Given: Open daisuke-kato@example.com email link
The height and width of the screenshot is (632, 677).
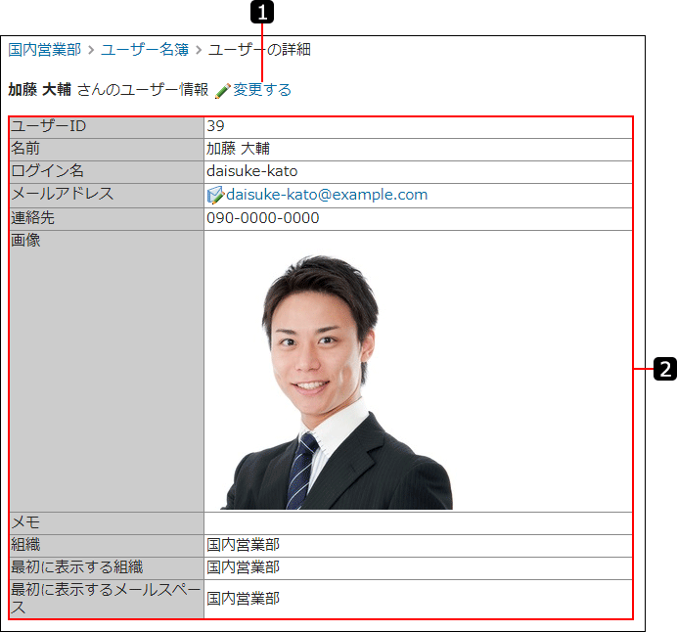Looking at the screenshot, I should pyautogui.click(x=327, y=195).
